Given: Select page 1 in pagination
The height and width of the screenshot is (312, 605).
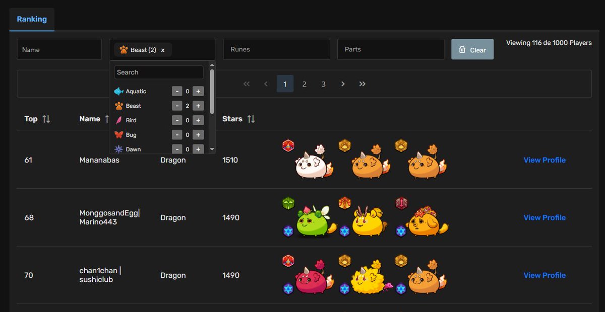Looking at the screenshot, I should pos(285,84).
